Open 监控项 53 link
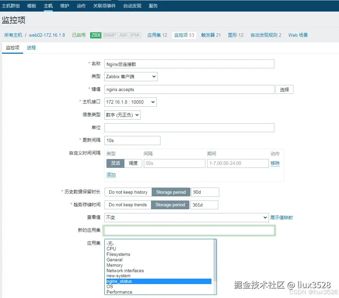 [x=184, y=35]
